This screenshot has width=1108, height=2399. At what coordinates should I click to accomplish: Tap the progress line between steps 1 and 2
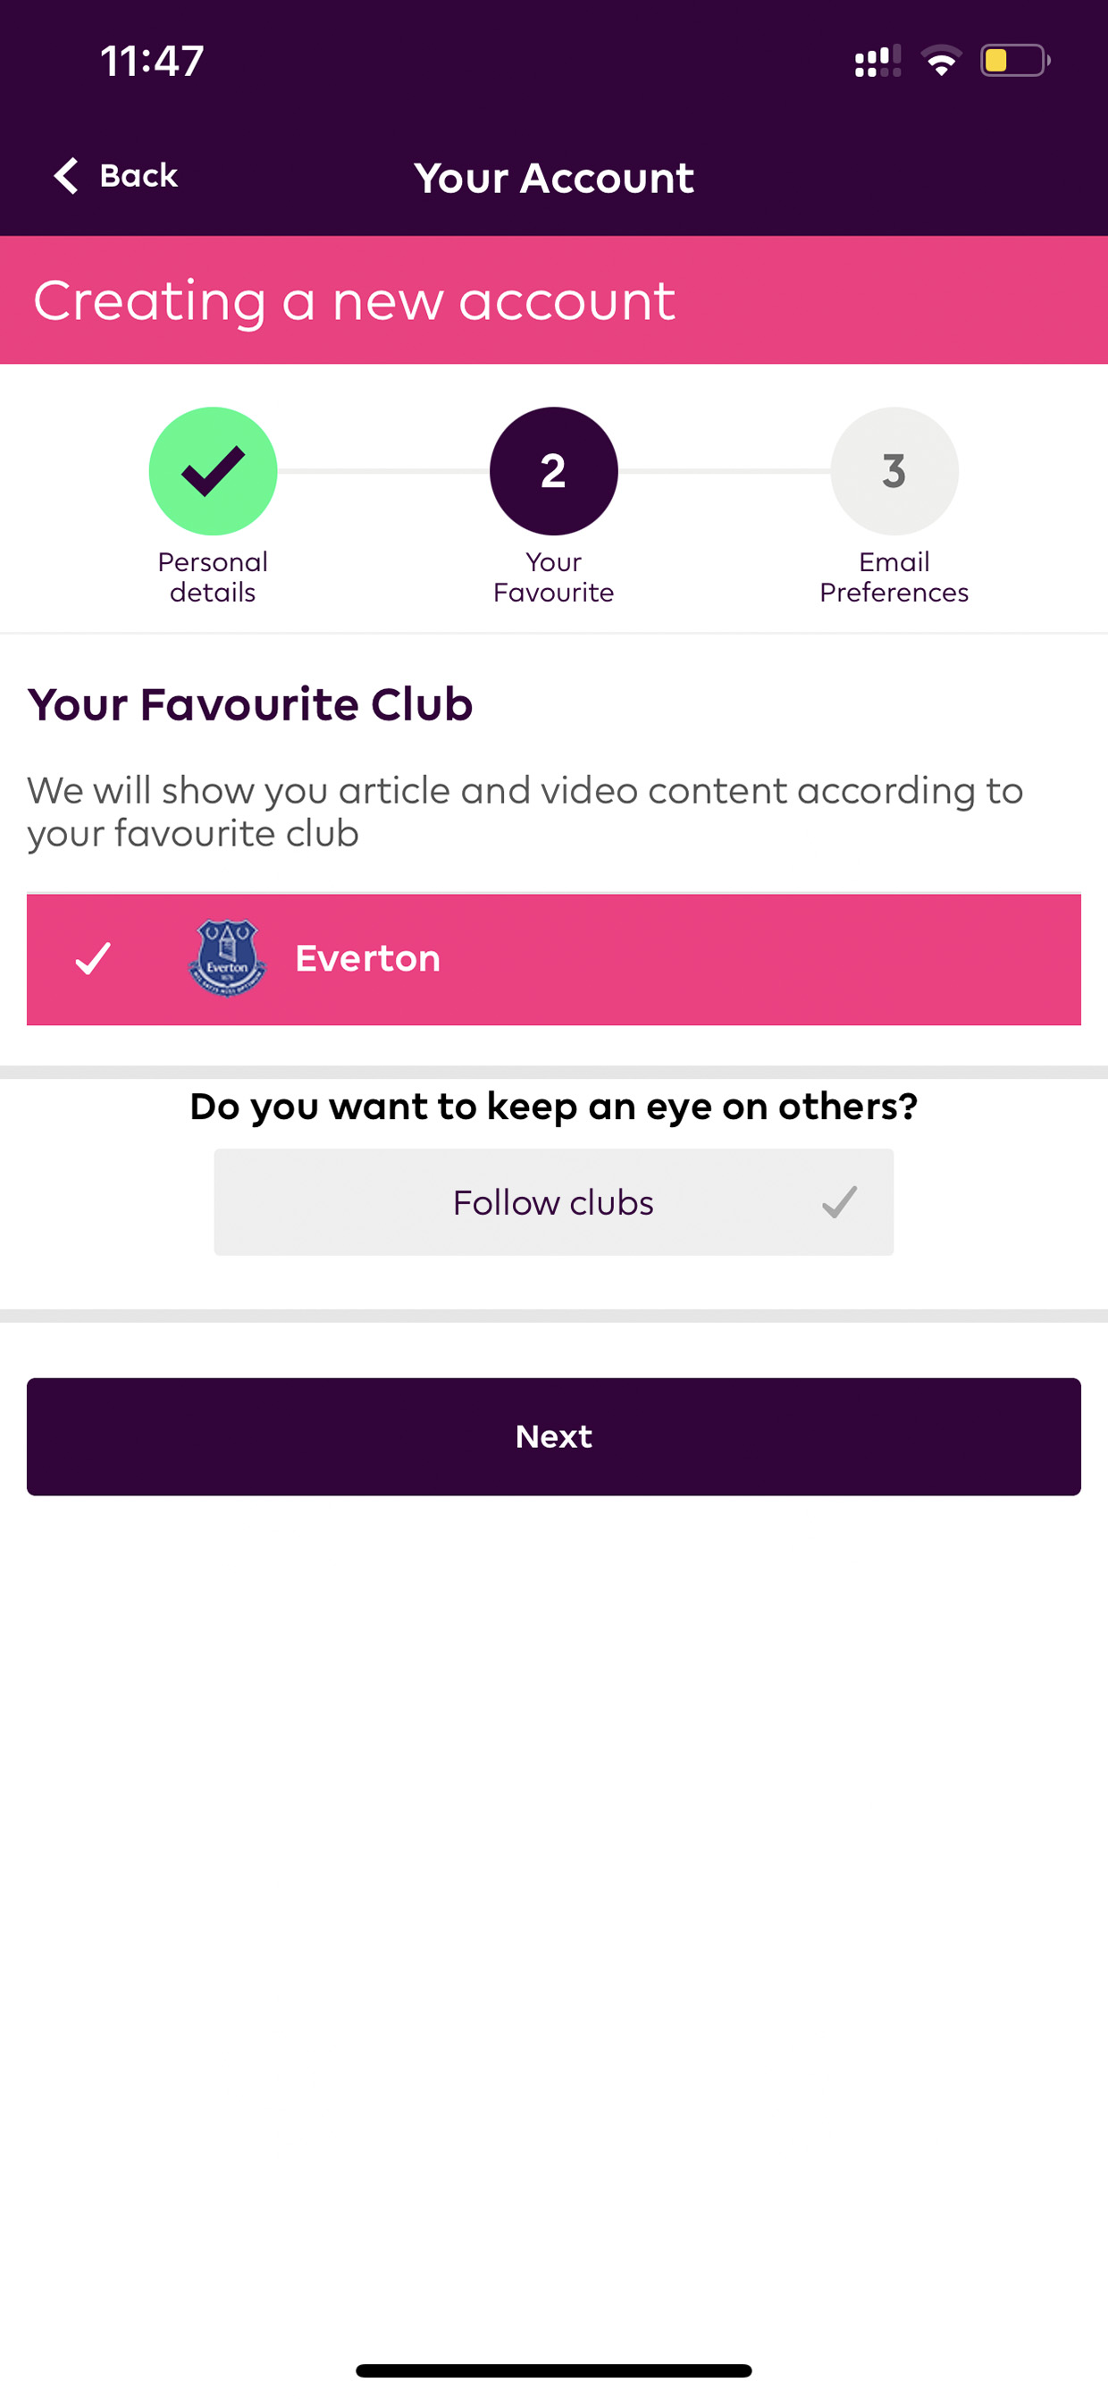[x=383, y=471]
